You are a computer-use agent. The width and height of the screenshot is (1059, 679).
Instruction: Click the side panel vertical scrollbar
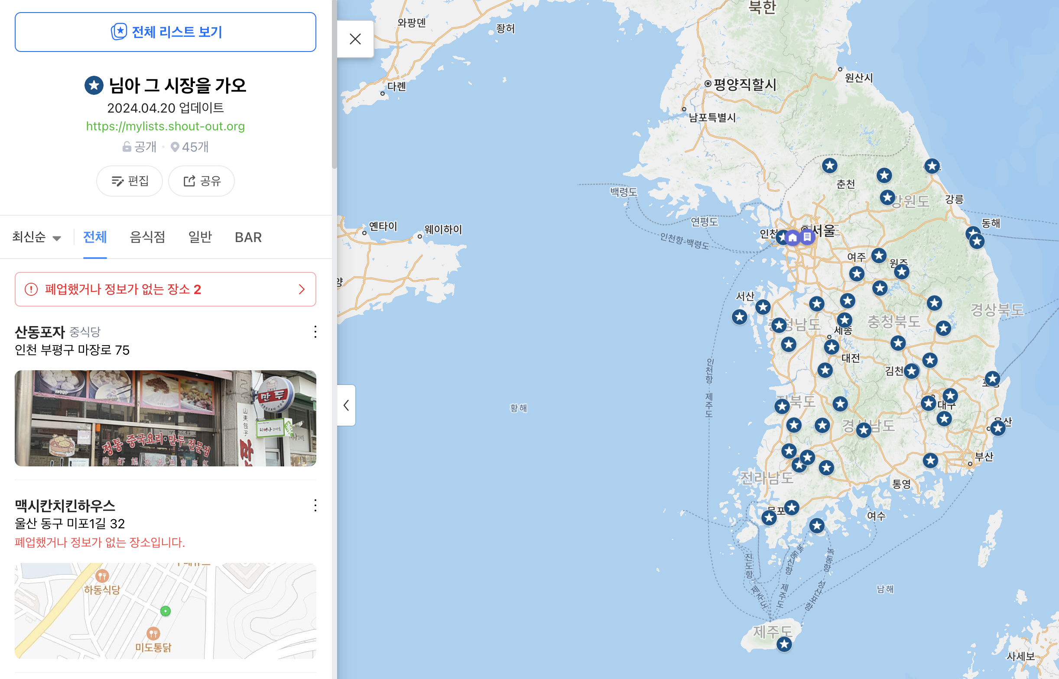pyautogui.click(x=335, y=84)
